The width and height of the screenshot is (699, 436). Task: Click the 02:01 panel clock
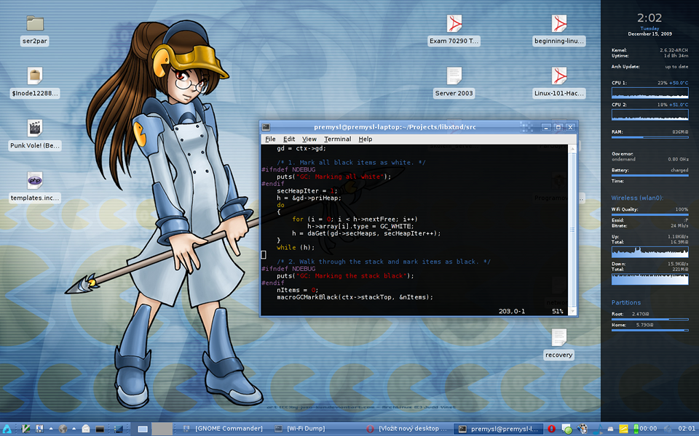[x=687, y=429]
